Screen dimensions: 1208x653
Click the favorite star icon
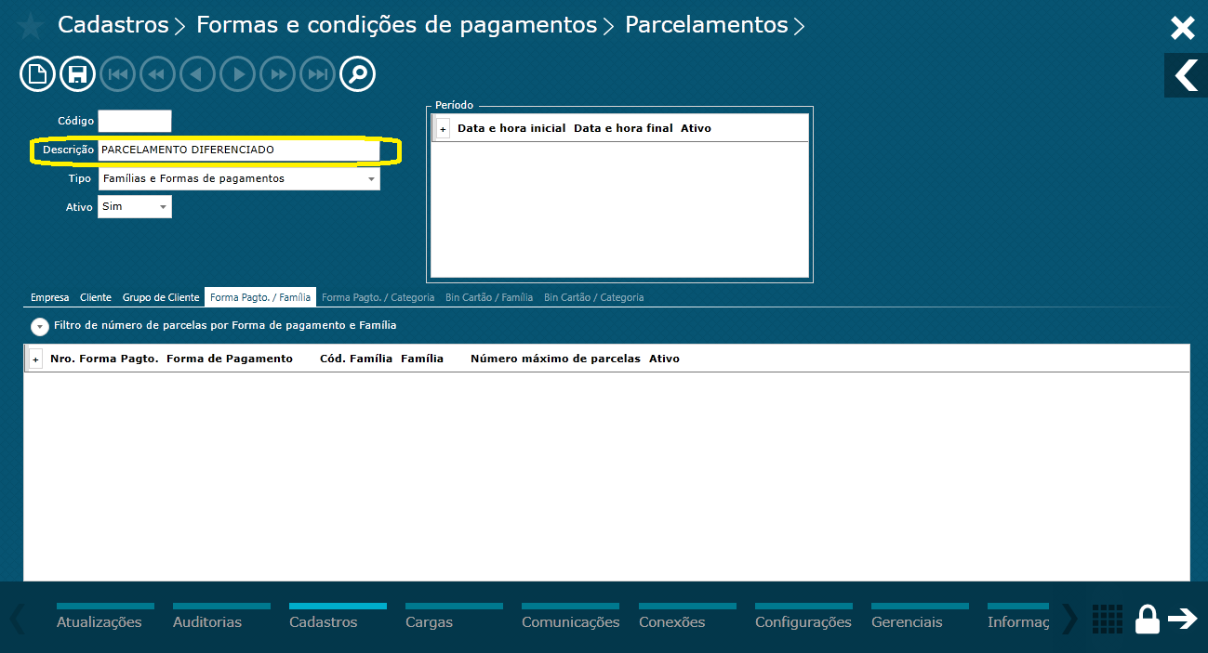(x=31, y=26)
